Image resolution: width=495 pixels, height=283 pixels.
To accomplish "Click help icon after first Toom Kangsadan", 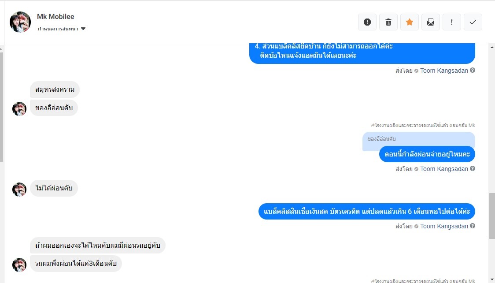I will point(472,71).
